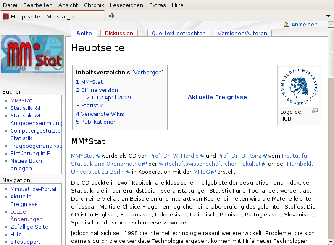This screenshot has height=245, width=334.
Task: Click the Humboldt-Universität seal thumbnail
Action: pos(299,86)
